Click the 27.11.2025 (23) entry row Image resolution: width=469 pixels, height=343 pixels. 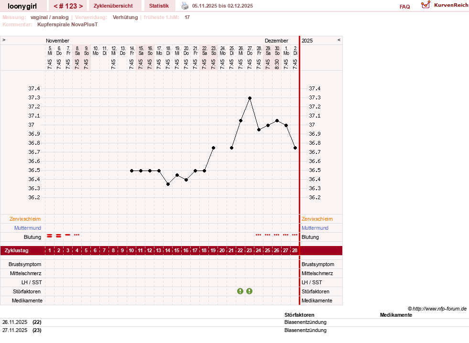(x=234, y=331)
